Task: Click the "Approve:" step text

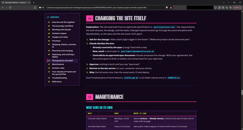Action: tap(94, 64)
